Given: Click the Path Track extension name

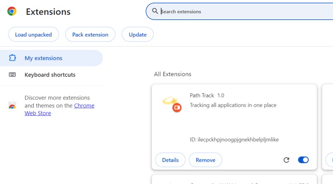Looking at the screenshot, I should pos(202,95).
